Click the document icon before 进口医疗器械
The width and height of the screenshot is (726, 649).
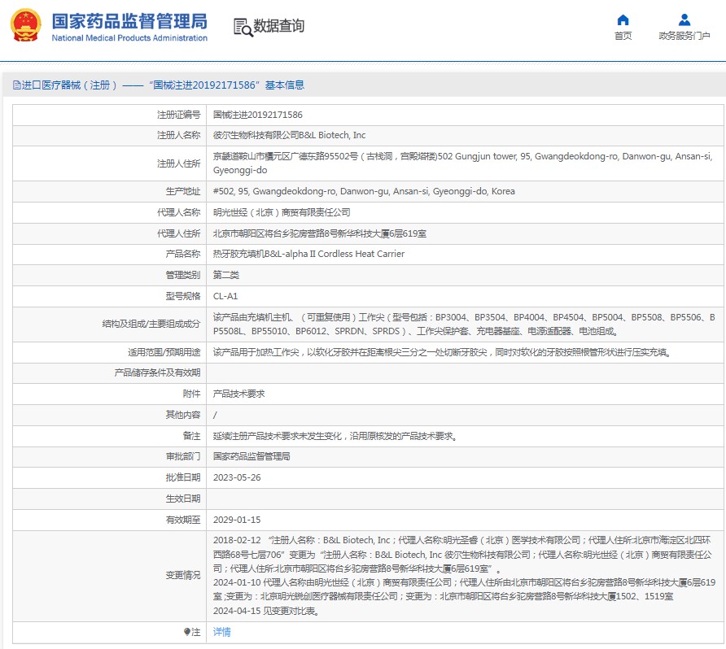click(x=16, y=85)
